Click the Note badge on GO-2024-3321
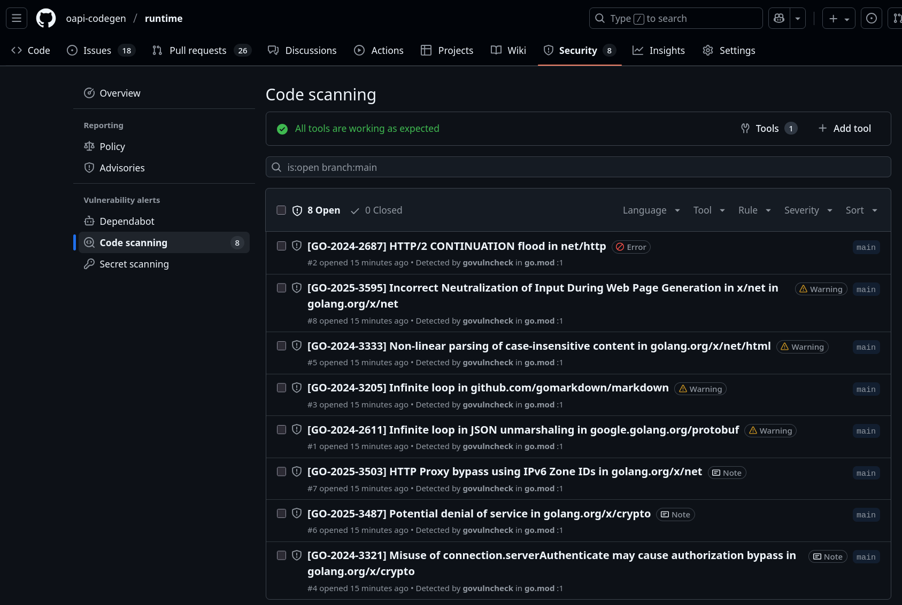902x605 pixels. pyautogui.click(x=828, y=556)
